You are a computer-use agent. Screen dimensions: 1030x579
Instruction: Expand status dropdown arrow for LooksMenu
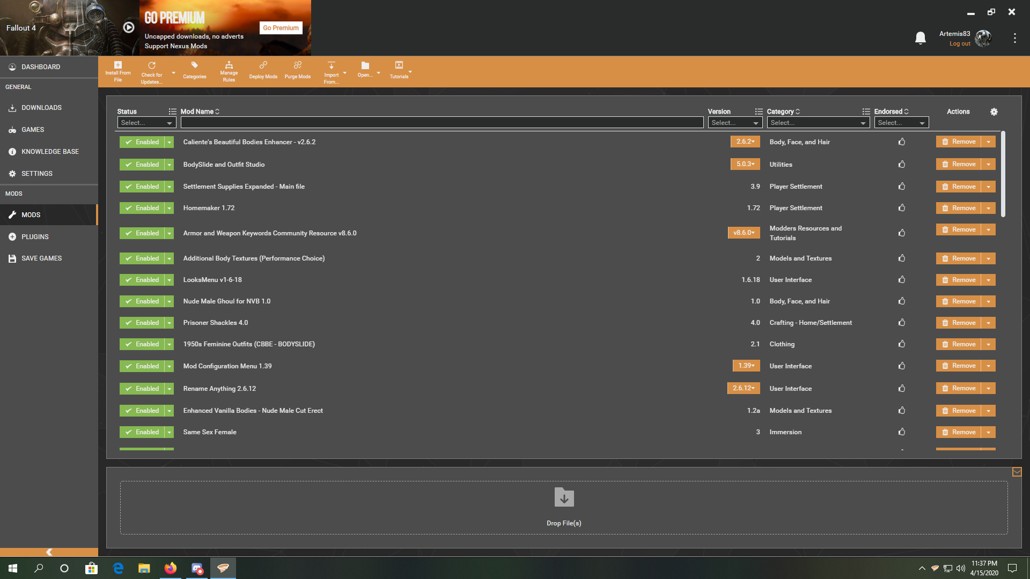[169, 280]
